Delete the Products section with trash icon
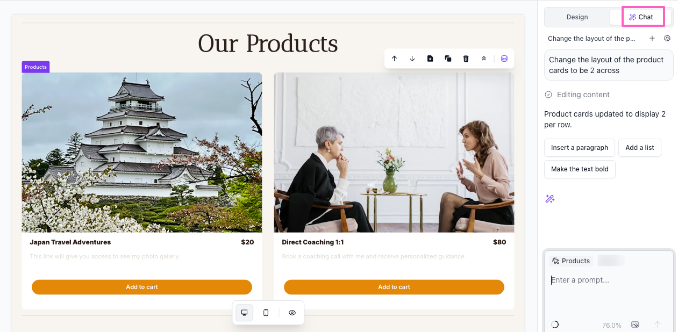This screenshot has height=332, width=678. (466, 59)
